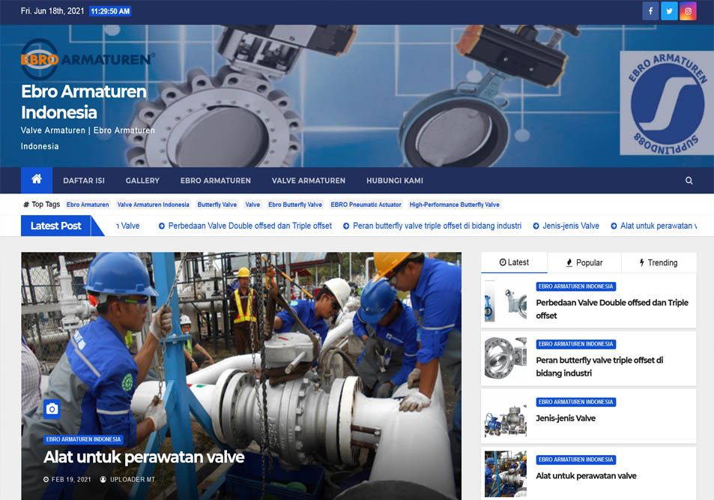714x500 pixels.
Task: Click the Ebro Armaturen logo image
Action: [88, 59]
